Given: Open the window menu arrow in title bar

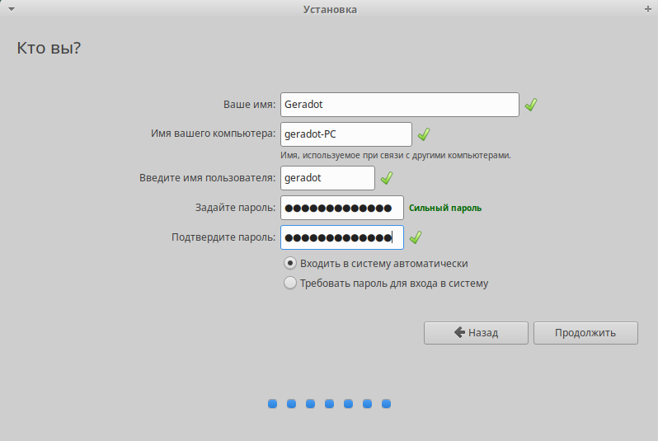Looking at the screenshot, I should 12,9.
